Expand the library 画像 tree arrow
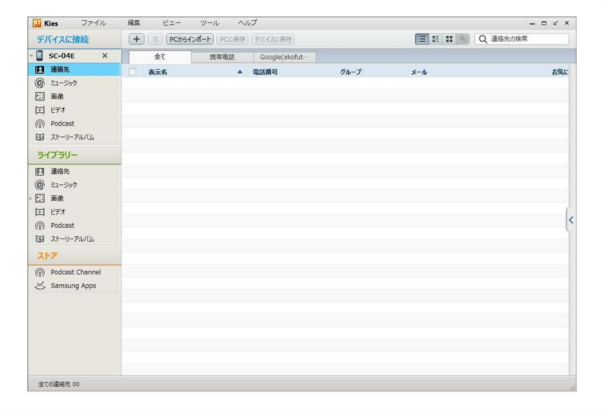The height and width of the screenshot is (409, 605). [x=31, y=199]
